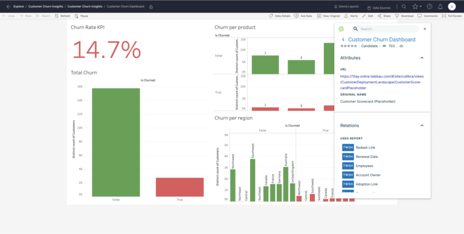Open the favorites star dropdown

click(x=417, y=7)
